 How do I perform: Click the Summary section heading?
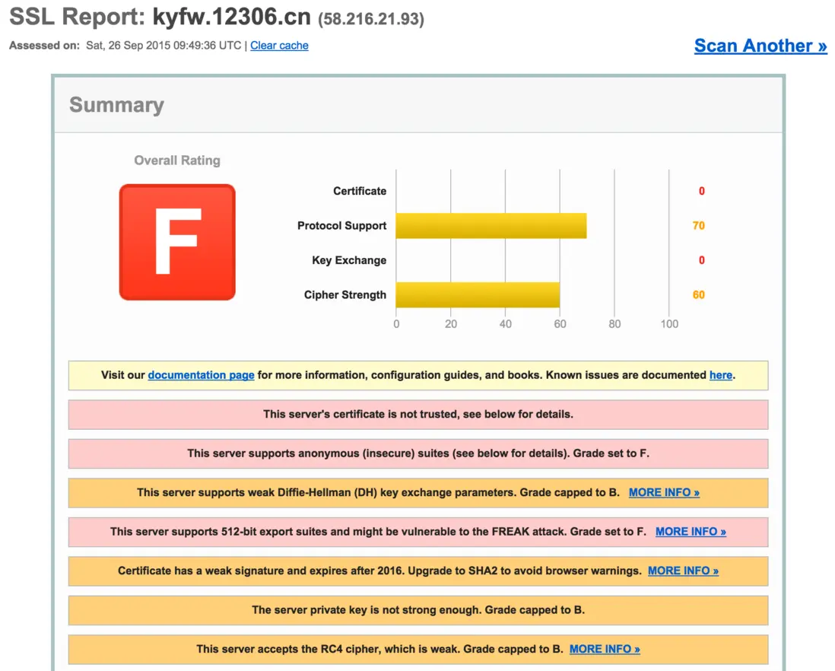click(x=116, y=105)
